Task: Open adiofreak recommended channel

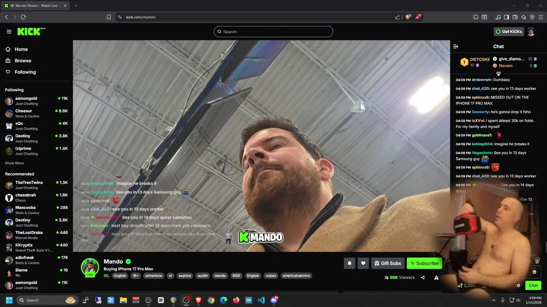Action: click(x=36, y=260)
